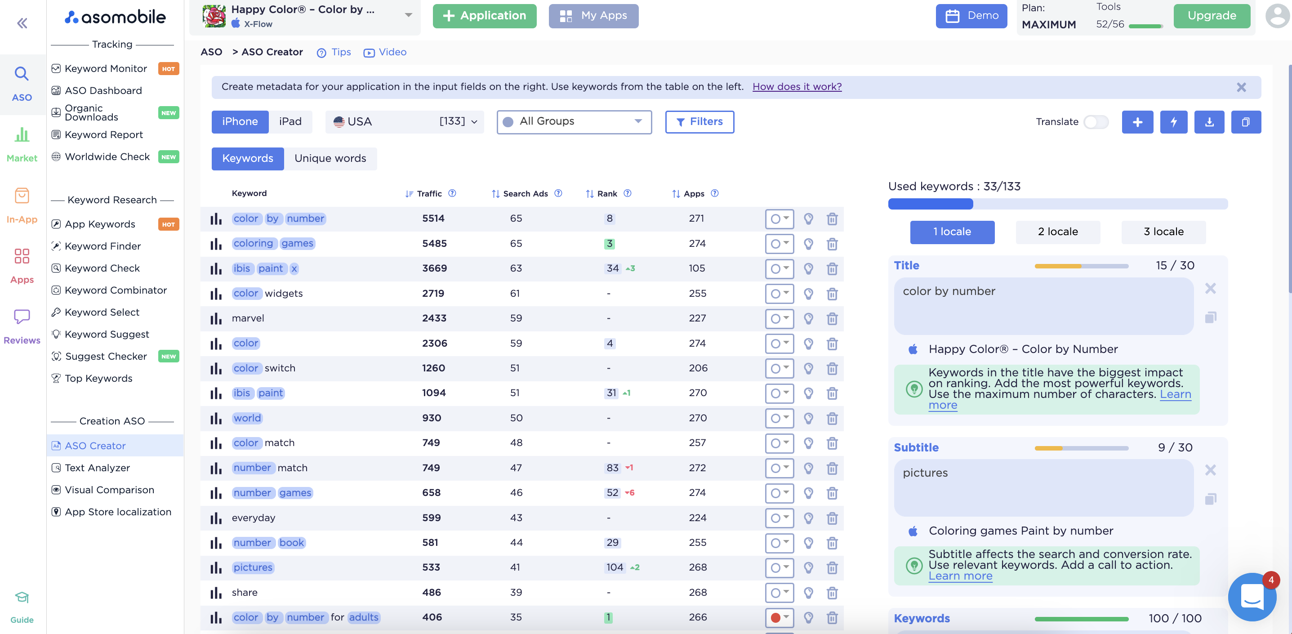
Task: Delete the 'marvel' keyword with the trash icon
Action: coord(832,318)
